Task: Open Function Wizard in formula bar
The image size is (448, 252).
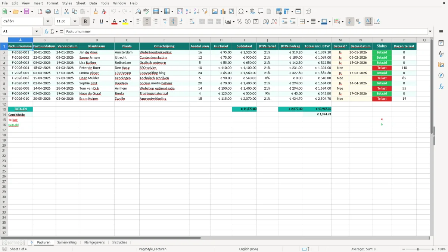Action: point(46,31)
